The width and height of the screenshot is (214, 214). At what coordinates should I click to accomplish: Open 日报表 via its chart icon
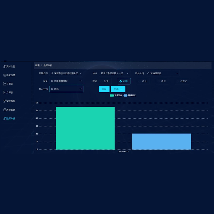pyautogui.click(x=5, y=84)
